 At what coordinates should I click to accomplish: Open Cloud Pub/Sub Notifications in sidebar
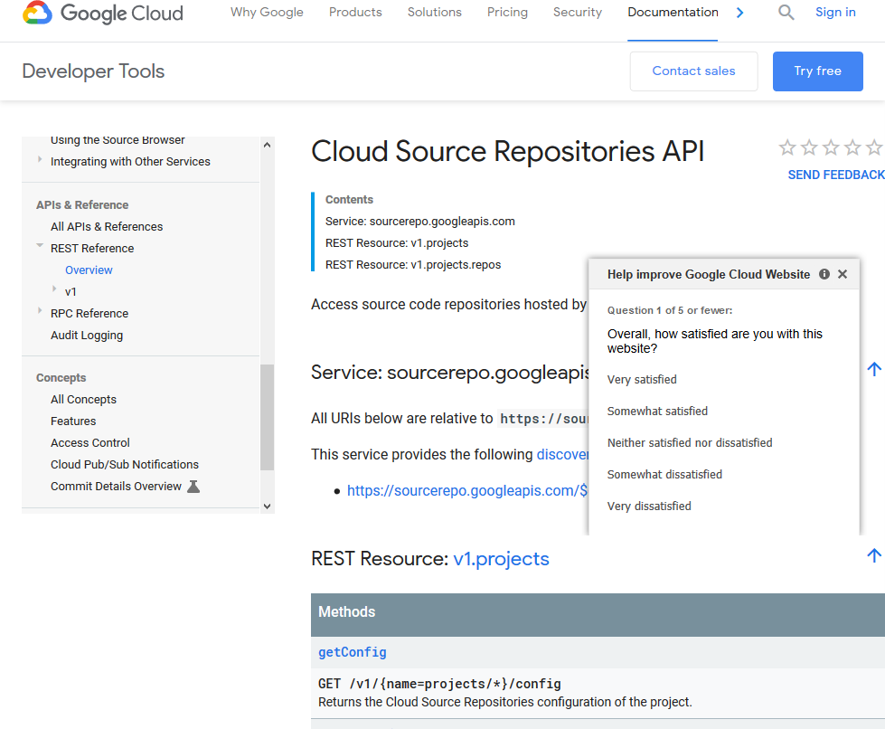pyautogui.click(x=124, y=465)
